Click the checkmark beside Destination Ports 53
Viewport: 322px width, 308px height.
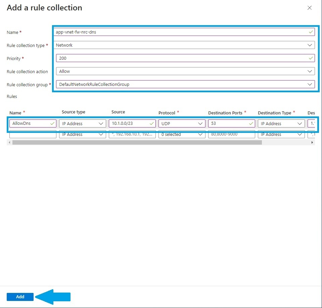251,123
